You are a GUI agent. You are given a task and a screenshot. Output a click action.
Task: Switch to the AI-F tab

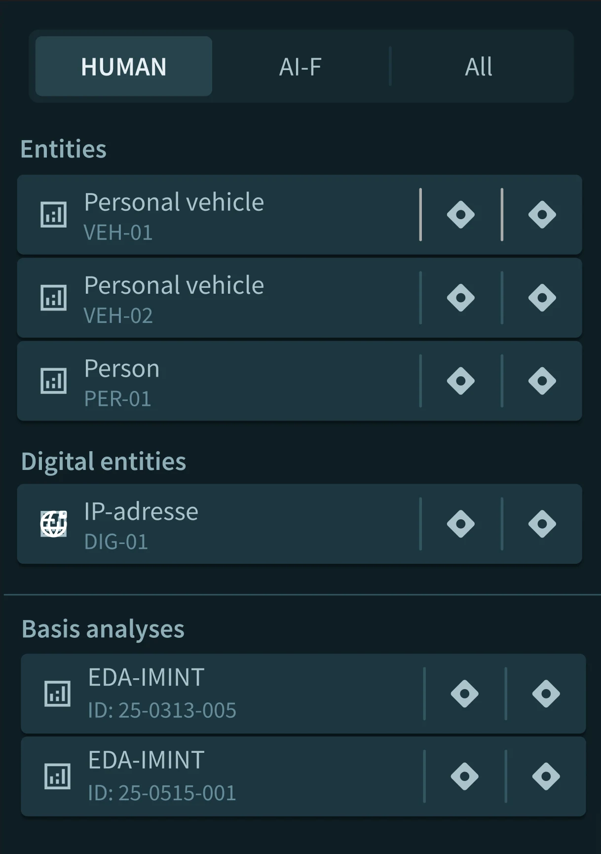(300, 66)
